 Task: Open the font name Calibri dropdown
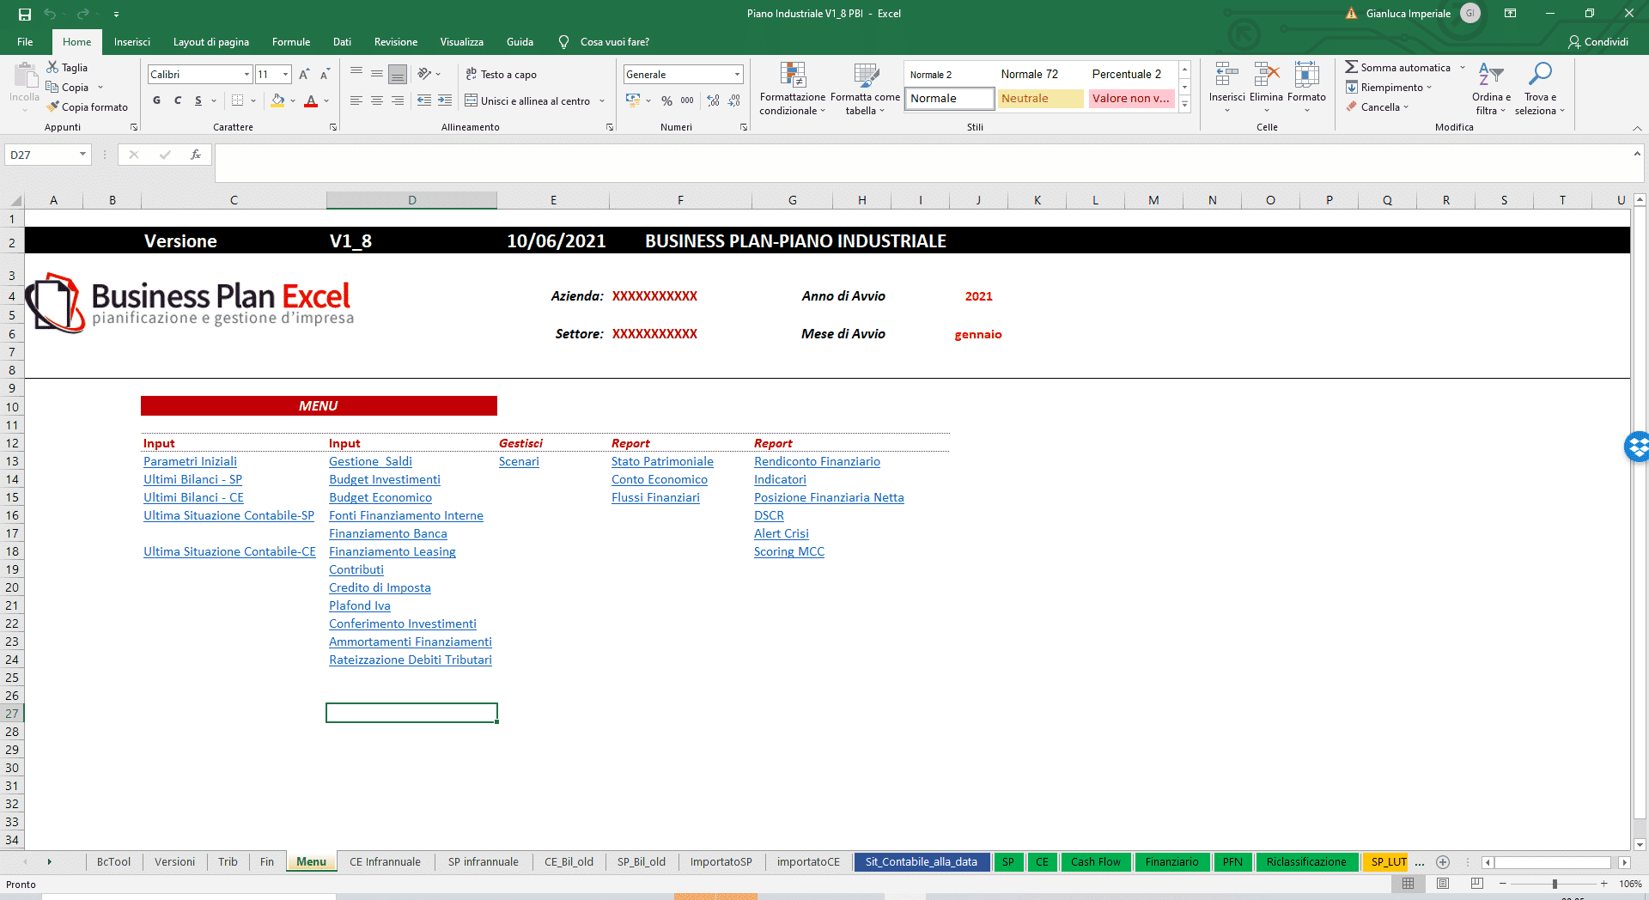point(246,75)
